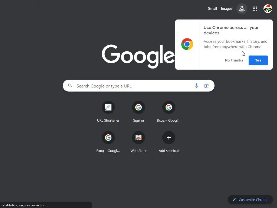Click the 'Access your bookmarks, history' description text
This screenshot has height=208, width=277.
(235, 44)
